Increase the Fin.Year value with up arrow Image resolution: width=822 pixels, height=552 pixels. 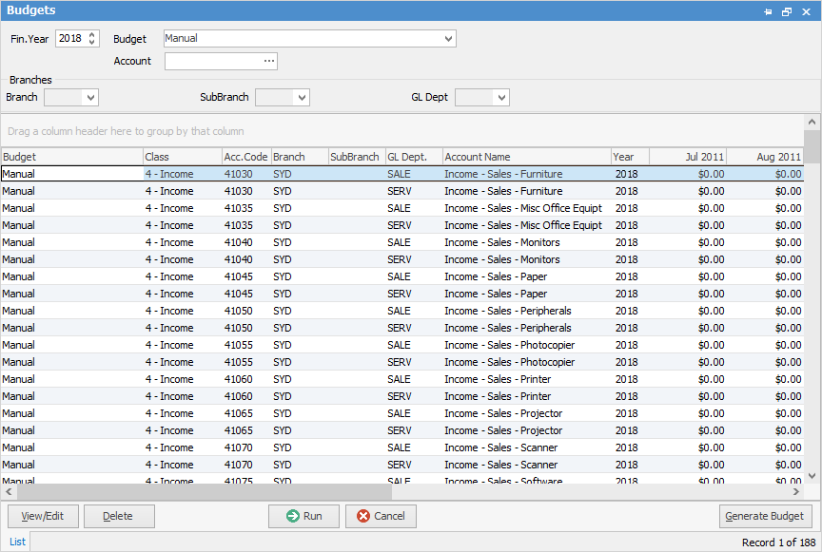point(92,34)
